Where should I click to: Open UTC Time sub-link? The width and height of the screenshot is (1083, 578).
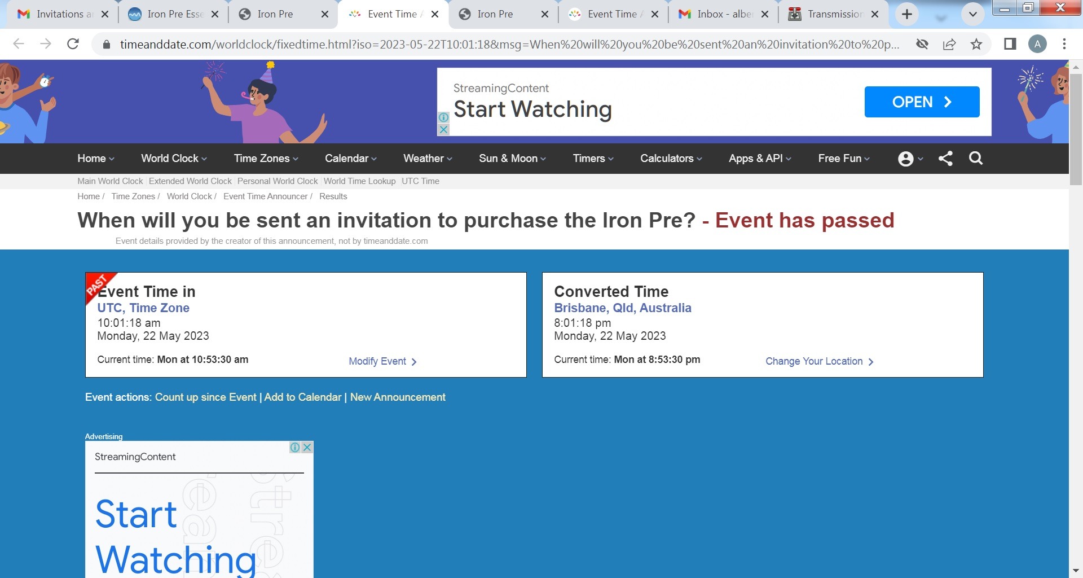[420, 181]
